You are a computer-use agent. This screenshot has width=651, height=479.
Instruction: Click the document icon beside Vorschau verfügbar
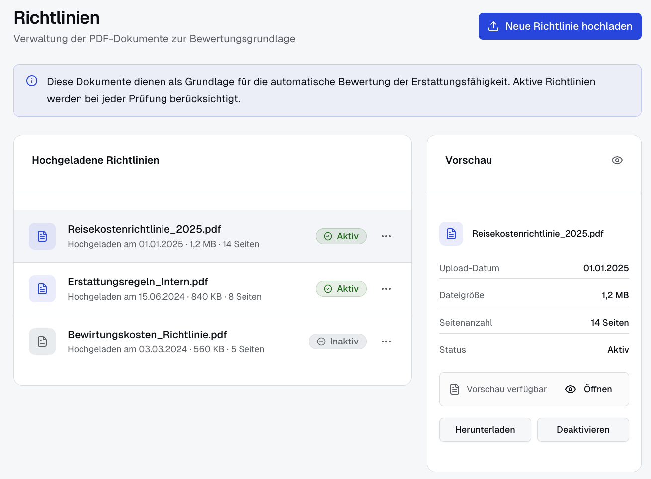[454, 389]
